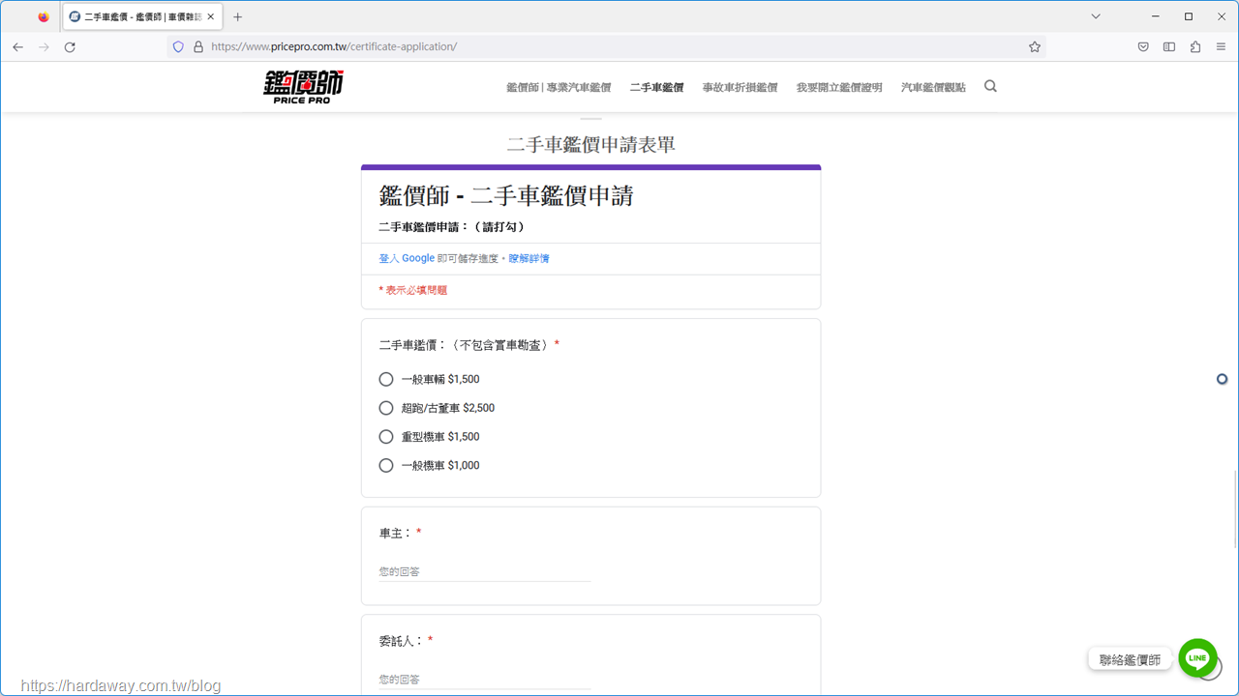This screenshot has width=1239, height=696.
Task: Click the 瞭解詳情 link
Action: click(529, 259)
